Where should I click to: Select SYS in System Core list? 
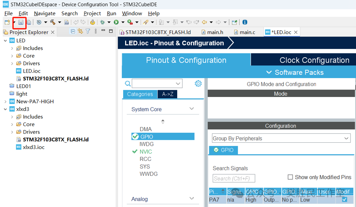144,167
